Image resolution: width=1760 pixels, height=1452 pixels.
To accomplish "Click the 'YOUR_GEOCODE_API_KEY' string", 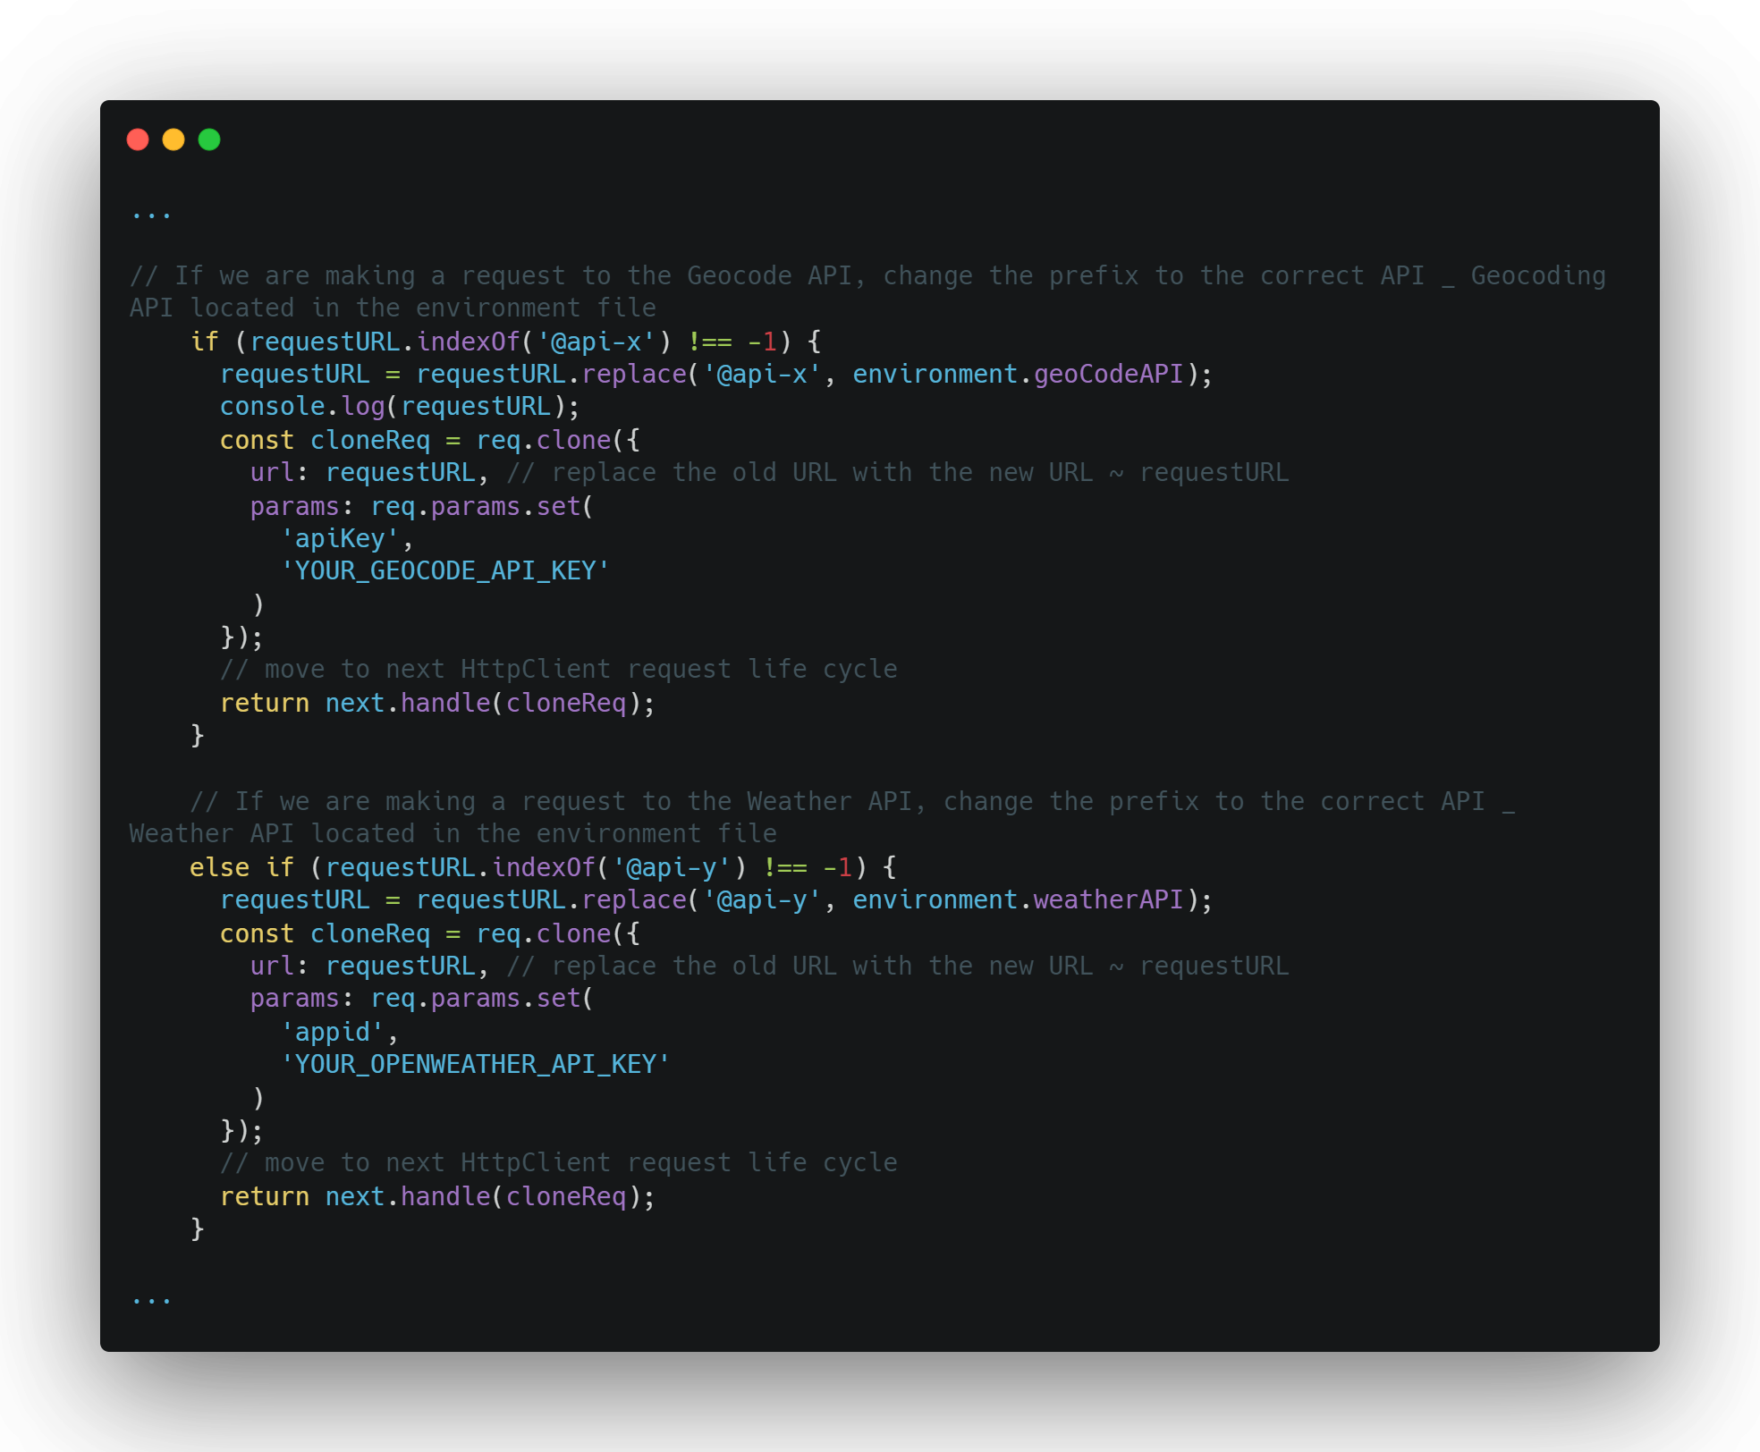I will (x=444, y=570).
